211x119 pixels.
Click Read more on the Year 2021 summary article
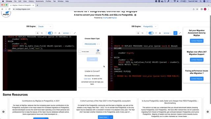pyautogui.click(x=105, y=117)
